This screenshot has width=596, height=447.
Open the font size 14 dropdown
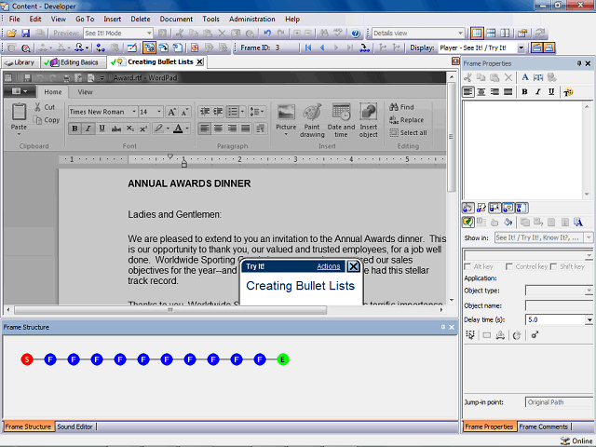coord(159,112)
